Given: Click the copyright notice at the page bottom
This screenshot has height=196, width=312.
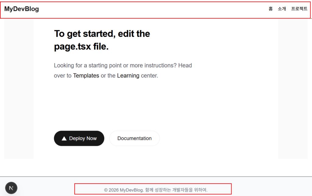Looking at the screenshot, I should (x=156, y=190).
